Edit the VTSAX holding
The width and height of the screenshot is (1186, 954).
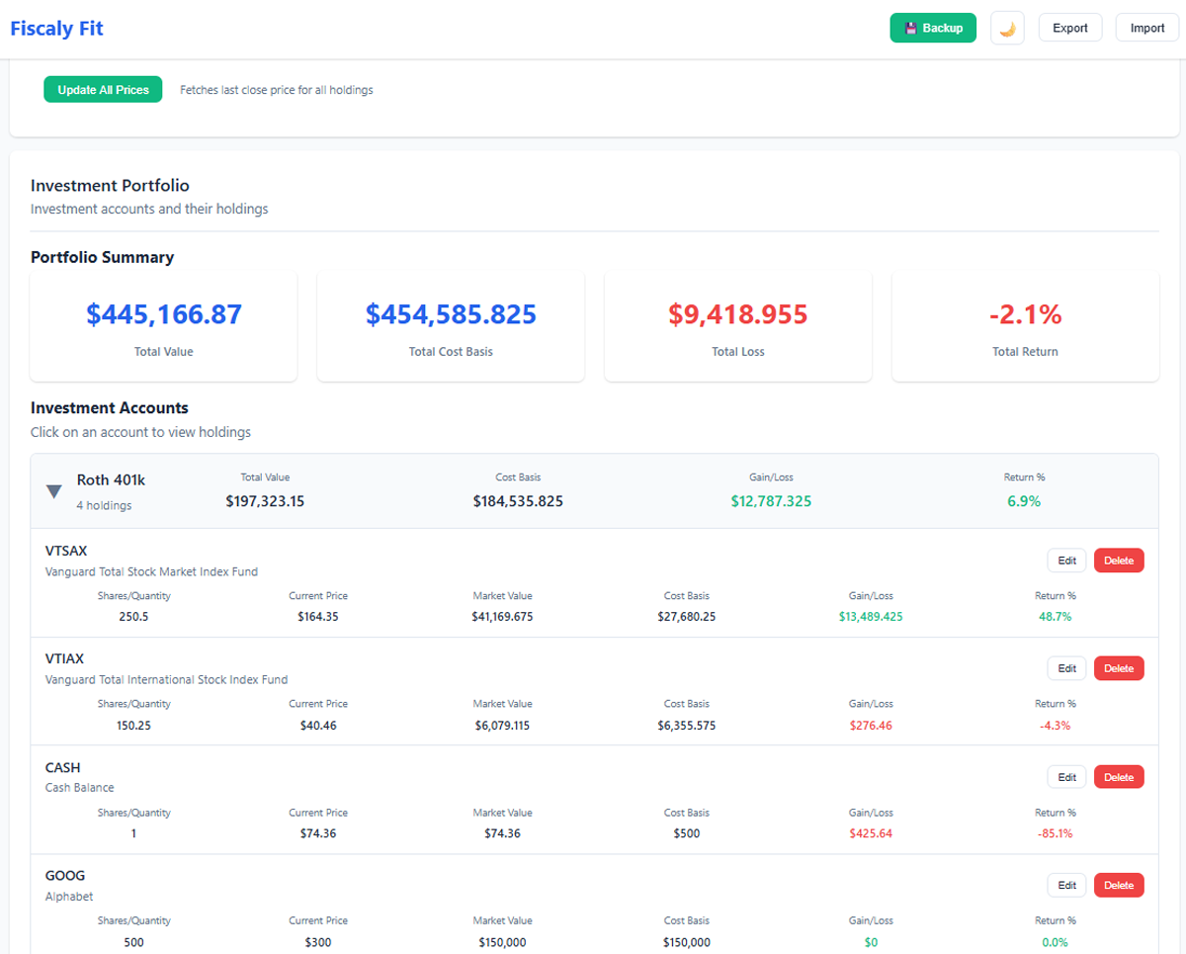click(1066, 560)
